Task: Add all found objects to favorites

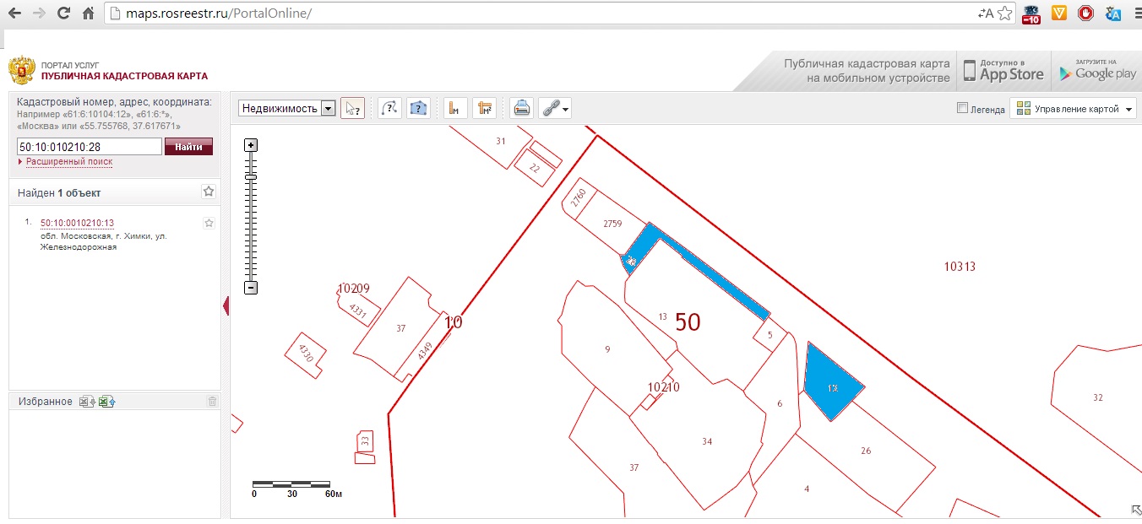Action: click(x=209, y=192)
